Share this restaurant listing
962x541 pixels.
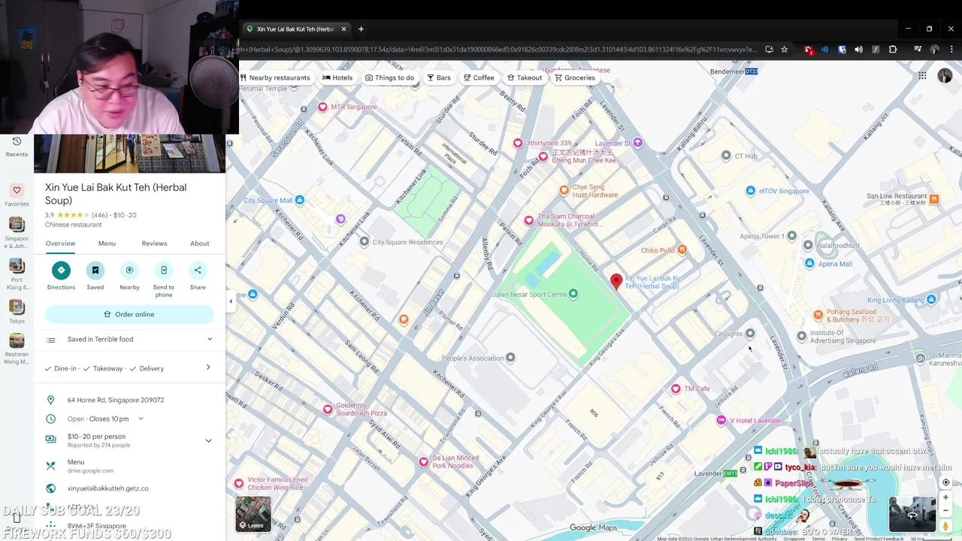click(198, 270)
